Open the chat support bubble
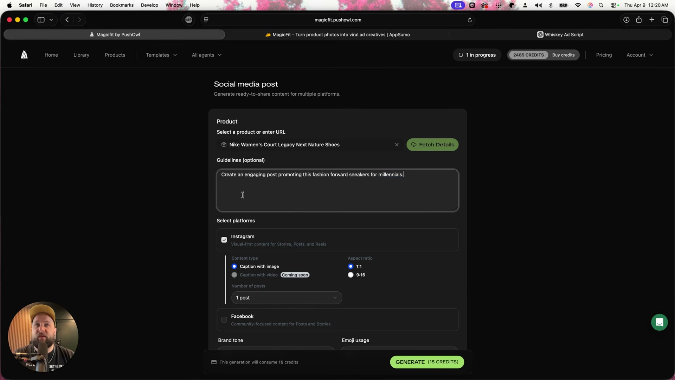This screenshot has width=675, height=380. click(659, 322)
